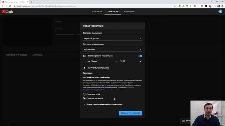
Task: Click the green circle extension icon at toolbar end
Action: [x=222, y=6]
